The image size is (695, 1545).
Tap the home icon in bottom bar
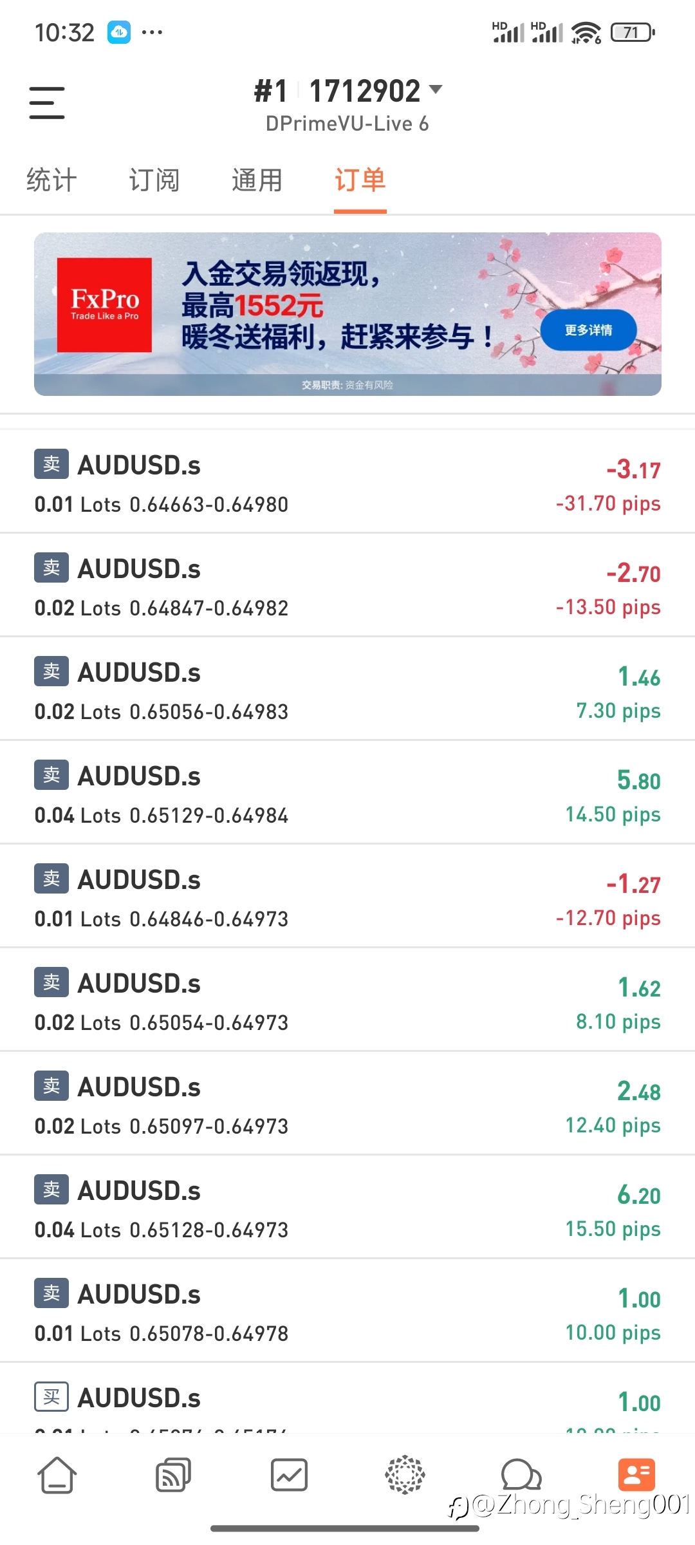pyautogui.click(x=57, y=1474)
